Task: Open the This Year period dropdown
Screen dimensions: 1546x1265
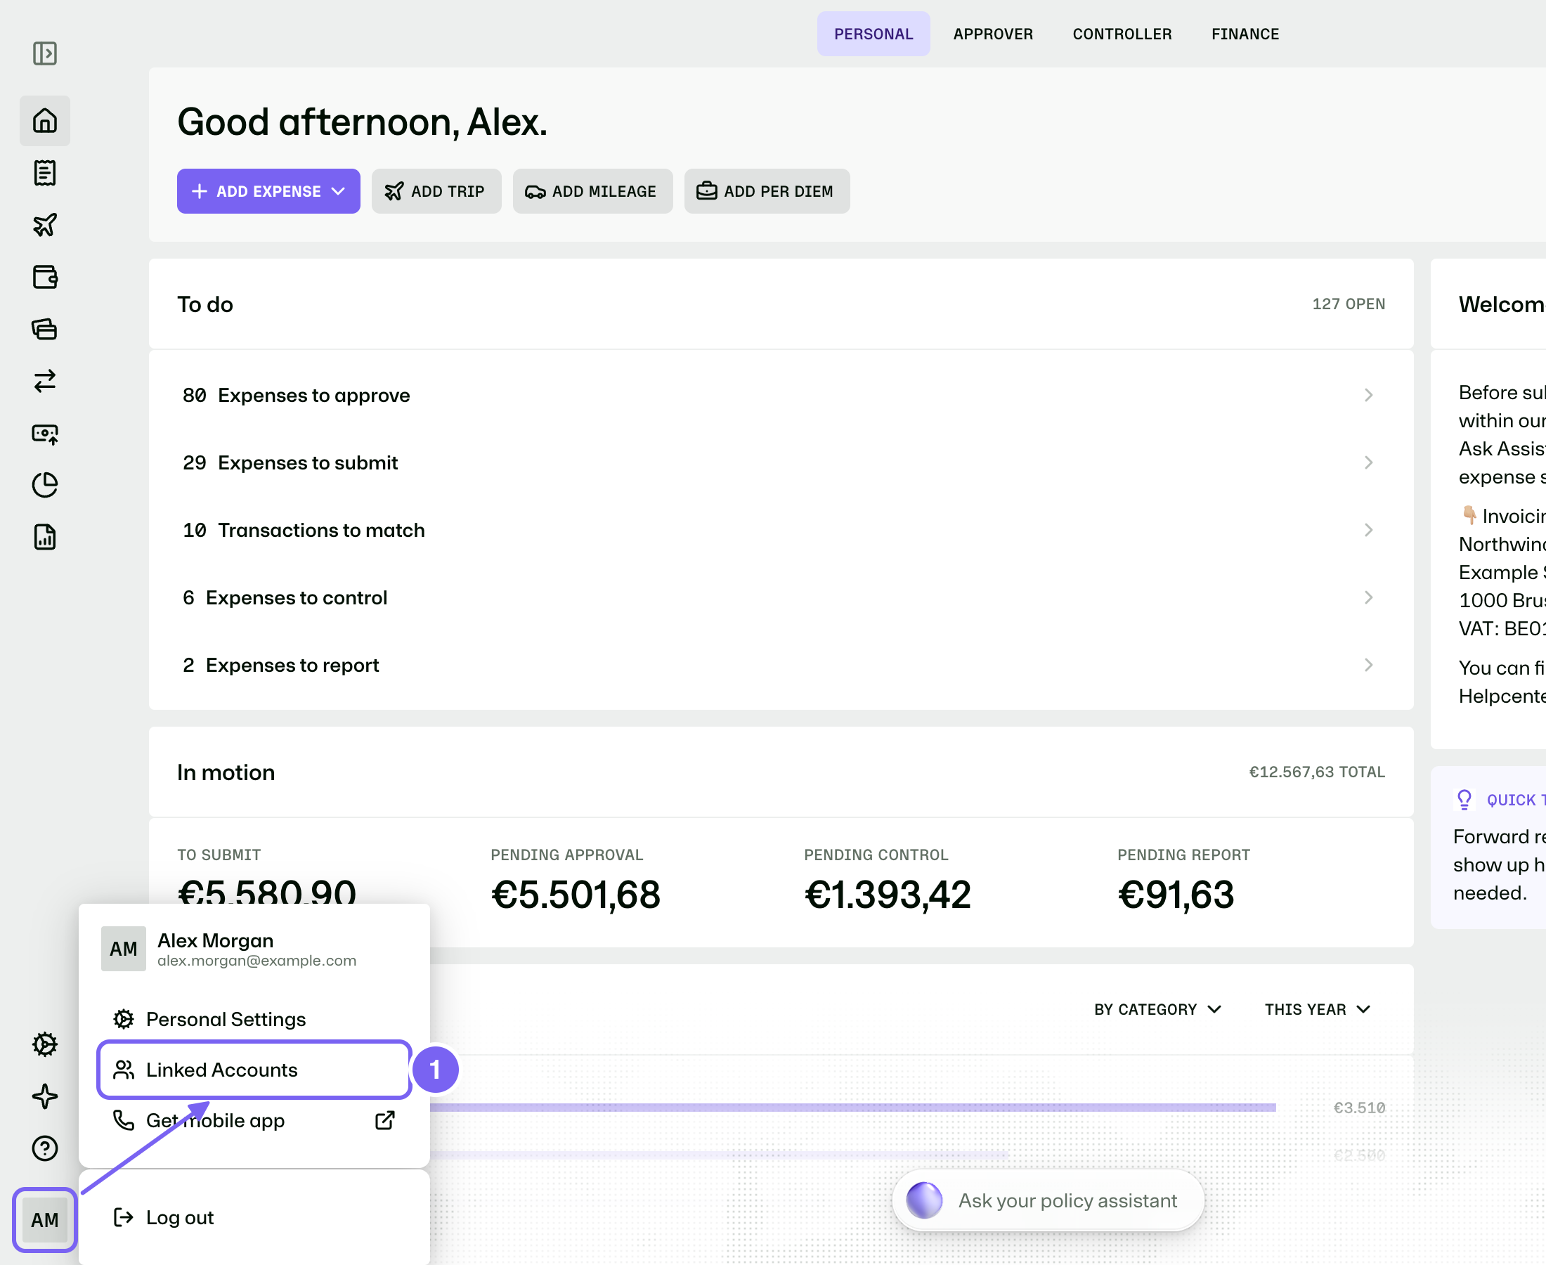Action: 1317,1009
